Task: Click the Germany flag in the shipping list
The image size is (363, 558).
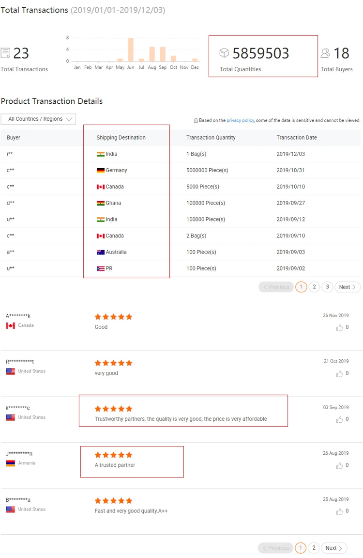Action: (101, 171)
